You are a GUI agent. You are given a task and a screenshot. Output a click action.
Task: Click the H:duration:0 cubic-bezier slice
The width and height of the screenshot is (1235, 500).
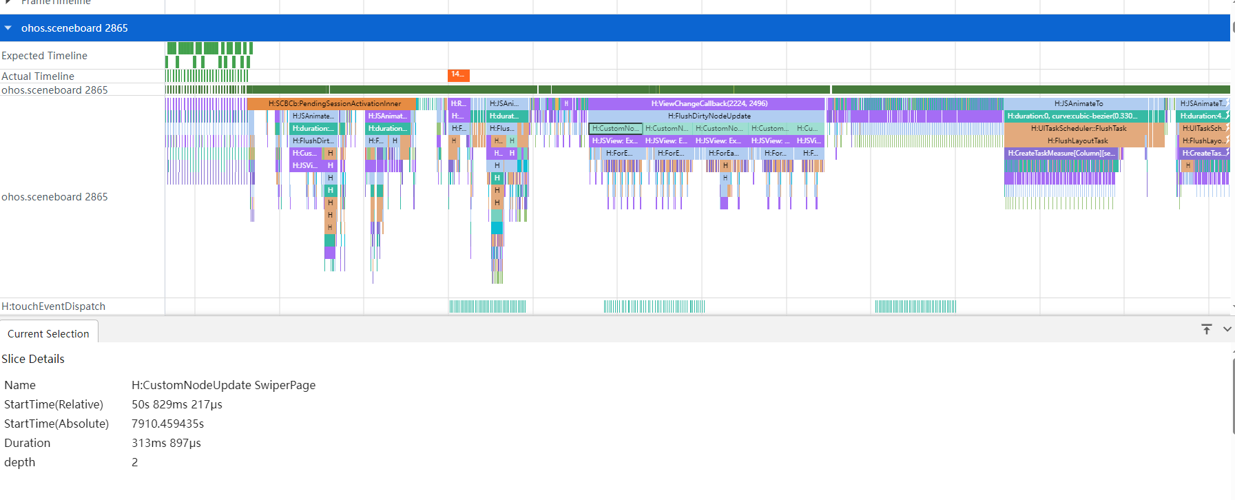point(1072,116)
